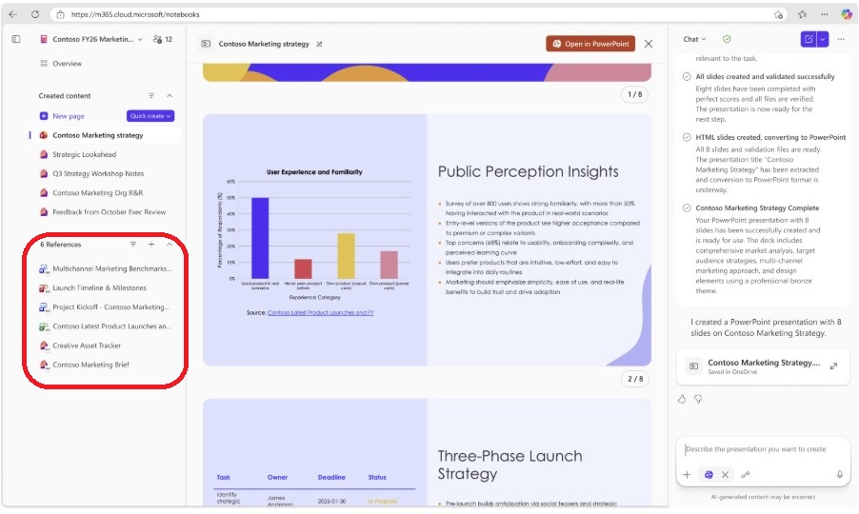
Task: Open the 12 members people icon
Action: coord(163,39)
